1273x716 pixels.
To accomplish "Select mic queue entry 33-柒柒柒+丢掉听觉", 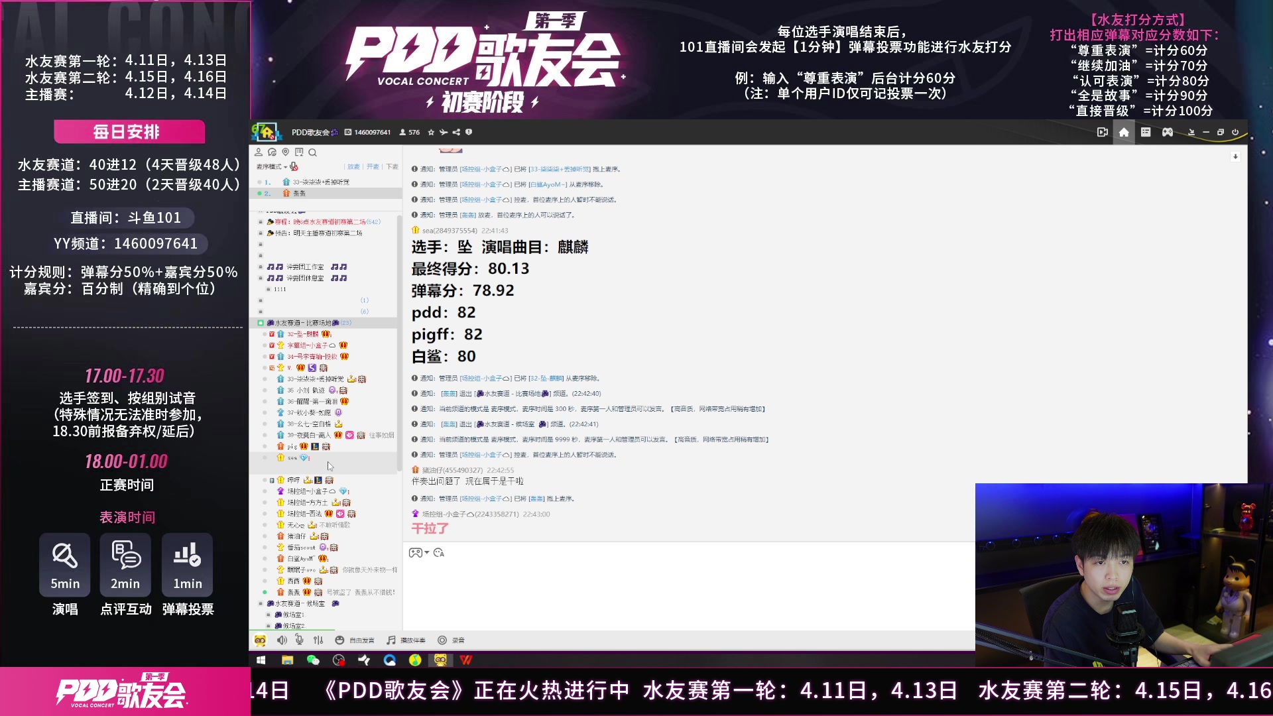I will click(x=326, y=182).
